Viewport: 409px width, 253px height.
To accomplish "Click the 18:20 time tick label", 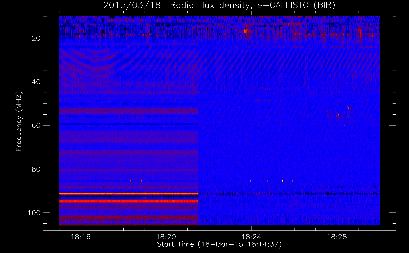I will [166, 237].
